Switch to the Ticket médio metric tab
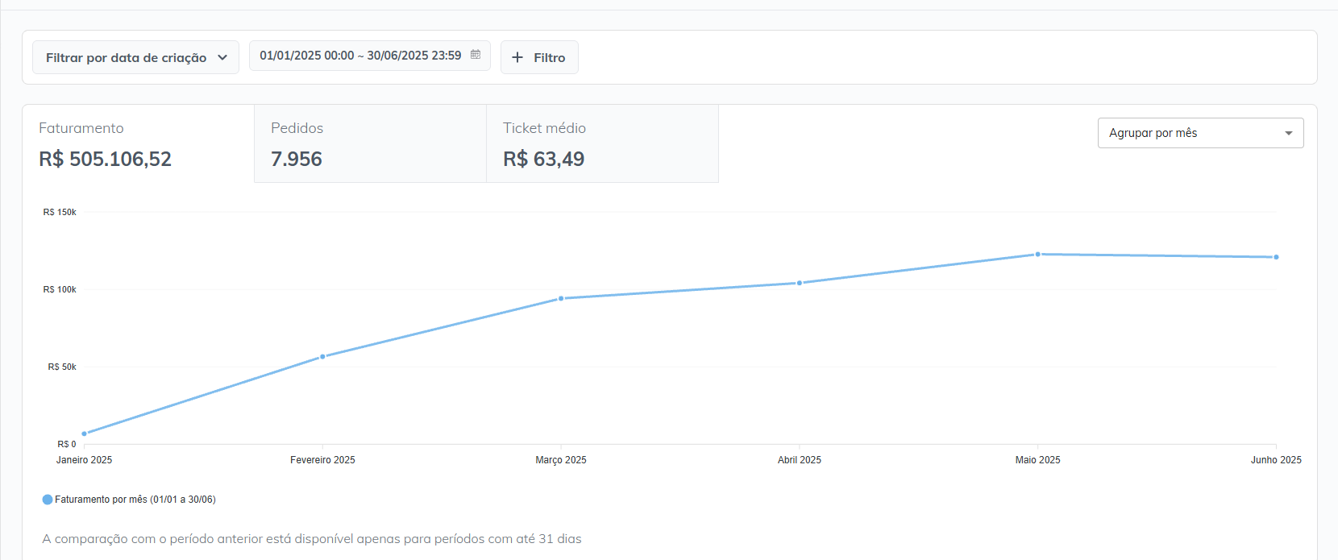Screen dimensions: 1338x560 coord(603,143)
